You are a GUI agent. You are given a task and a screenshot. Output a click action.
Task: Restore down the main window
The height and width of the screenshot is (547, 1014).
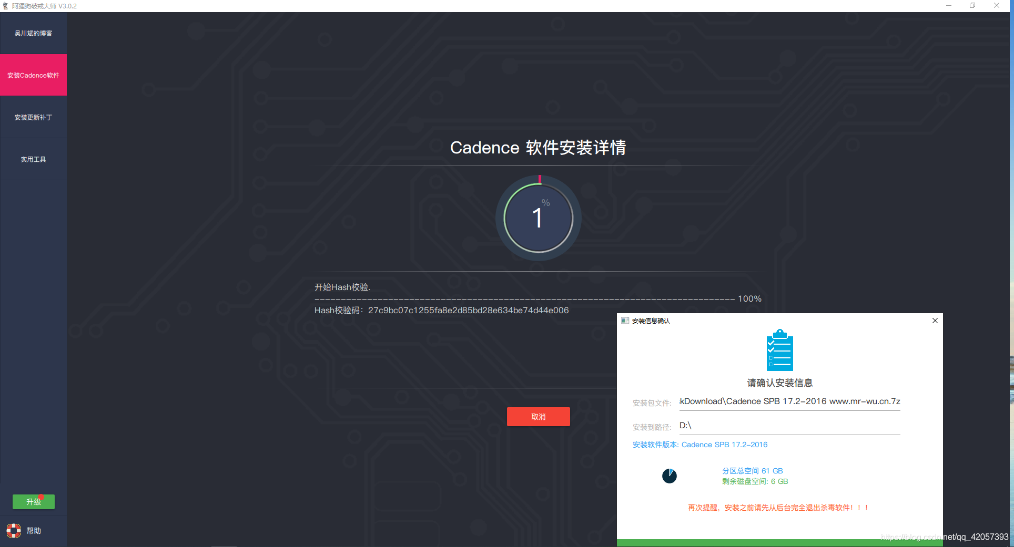coord(972,6)
